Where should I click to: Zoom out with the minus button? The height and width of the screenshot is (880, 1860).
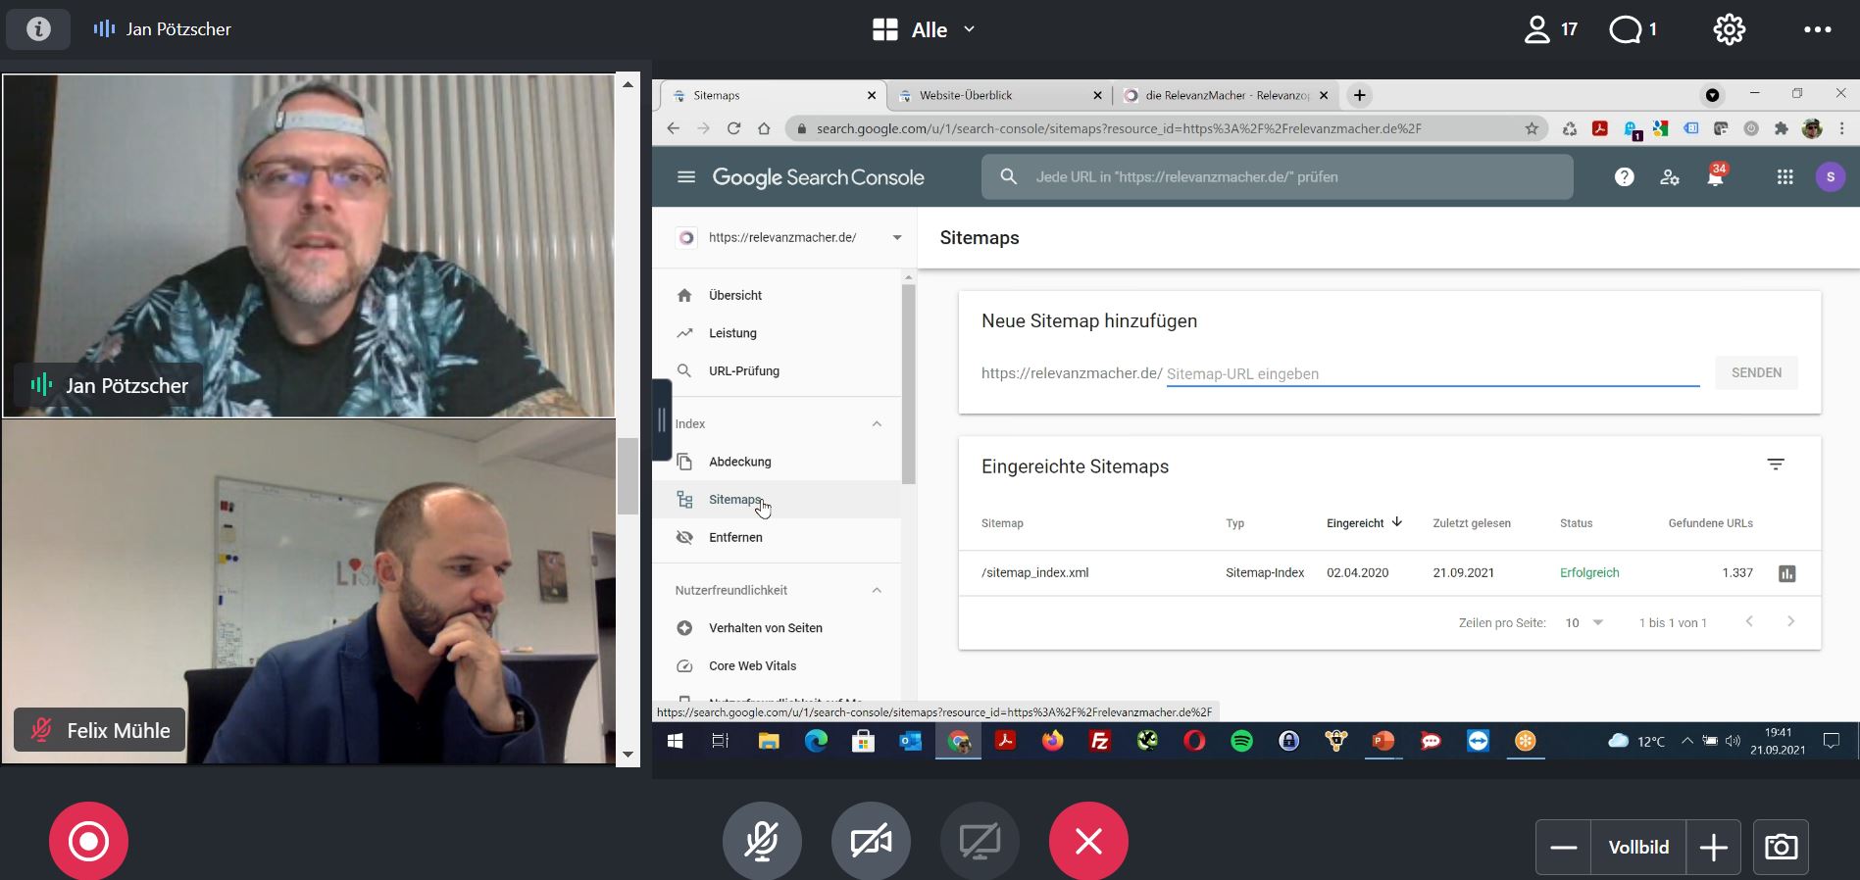coord(1564,847)
